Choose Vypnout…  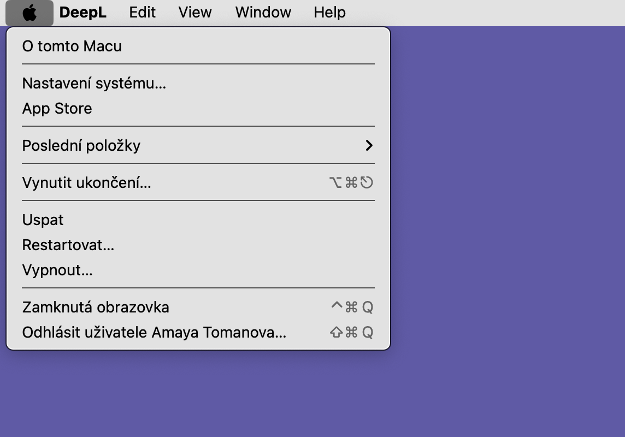point(198,270)
